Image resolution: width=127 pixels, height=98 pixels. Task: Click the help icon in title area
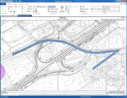point(121,4)
